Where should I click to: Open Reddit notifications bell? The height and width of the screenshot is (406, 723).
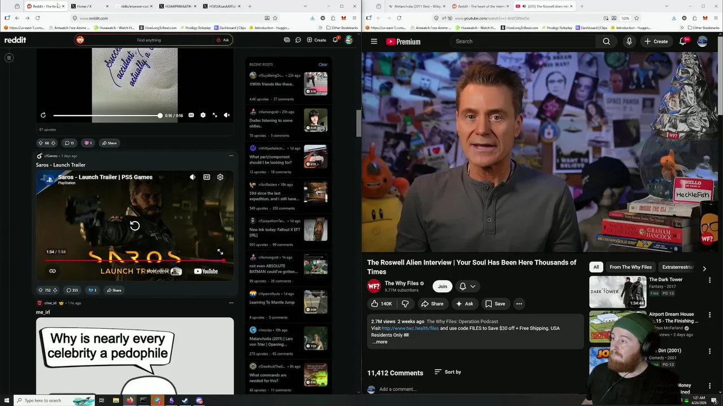point(335,40)
